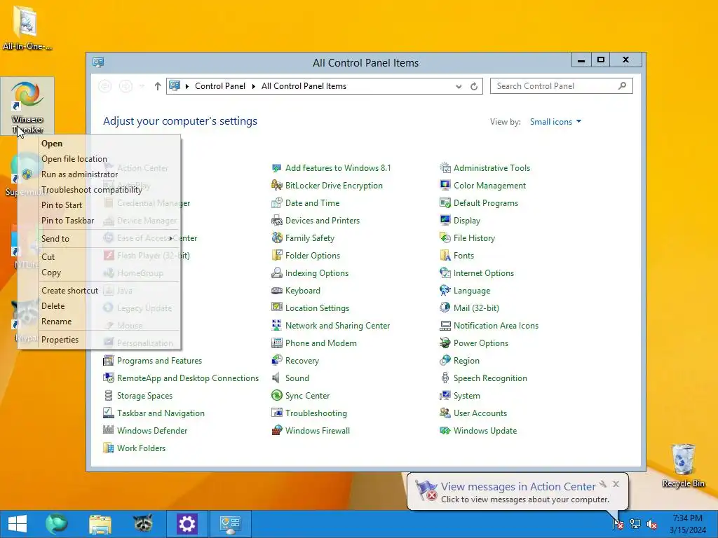The height and width of the screenshot is (538, 718).
Task: Refresh the Control Panel address bar
Action: [474, 86]
